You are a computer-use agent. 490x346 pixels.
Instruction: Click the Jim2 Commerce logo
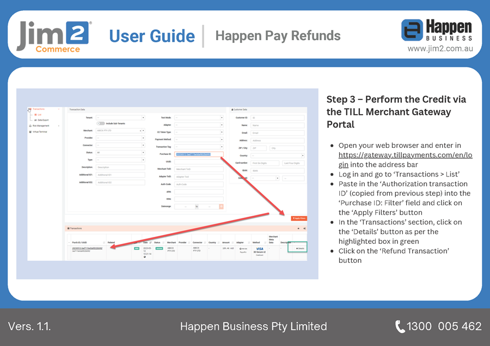click(54, 36)
